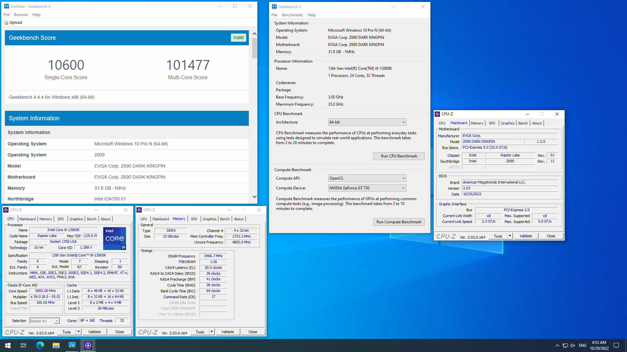Click the muted volume tray icon
This screenshot has width=627, height=352.
click(x=573, y=345)
